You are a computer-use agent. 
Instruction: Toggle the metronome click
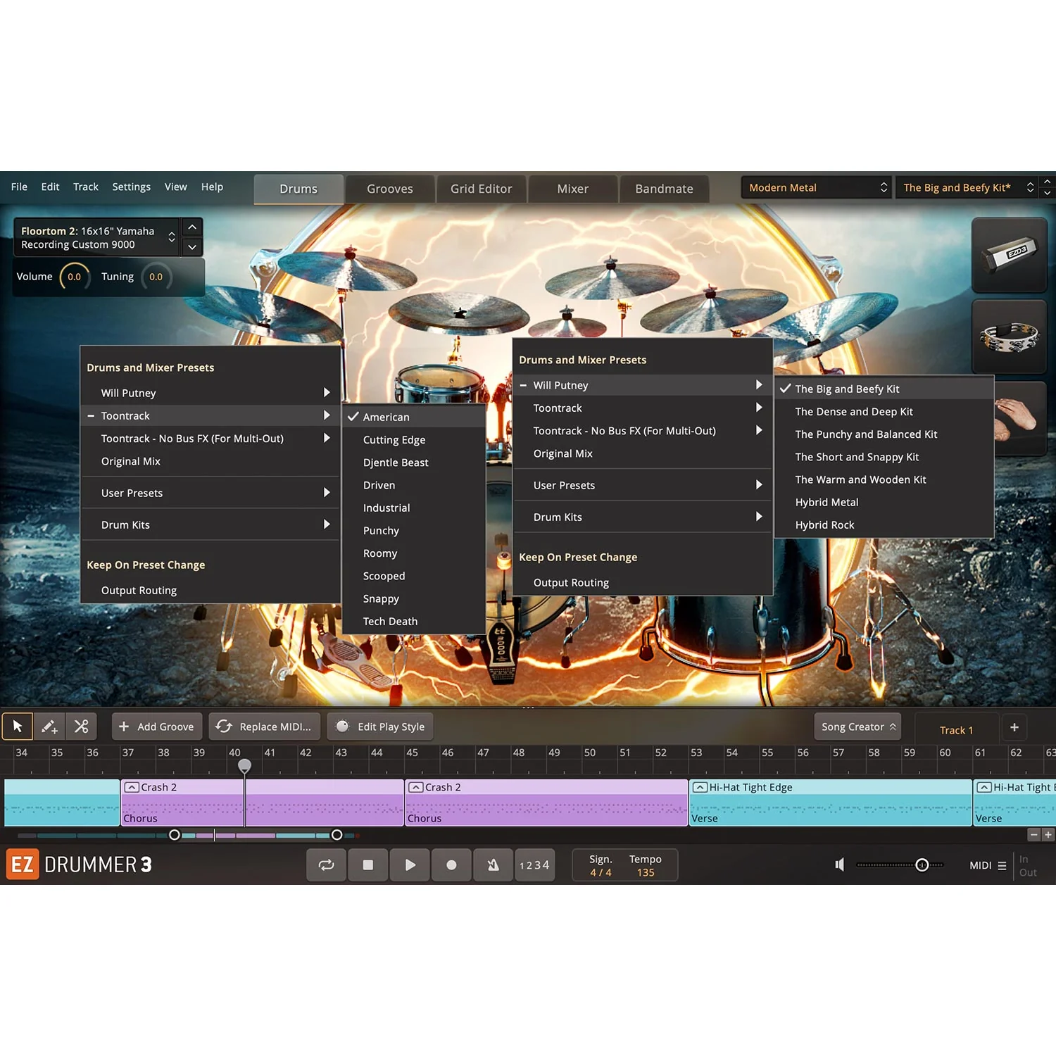point(493,865)
